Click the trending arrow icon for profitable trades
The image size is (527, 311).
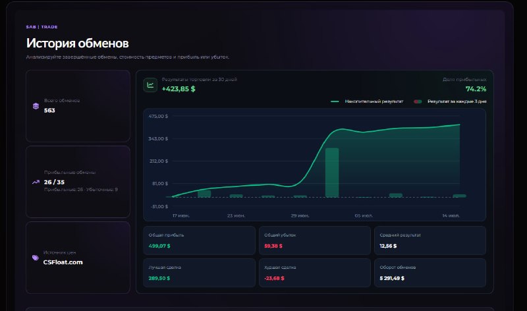point(36,182)
